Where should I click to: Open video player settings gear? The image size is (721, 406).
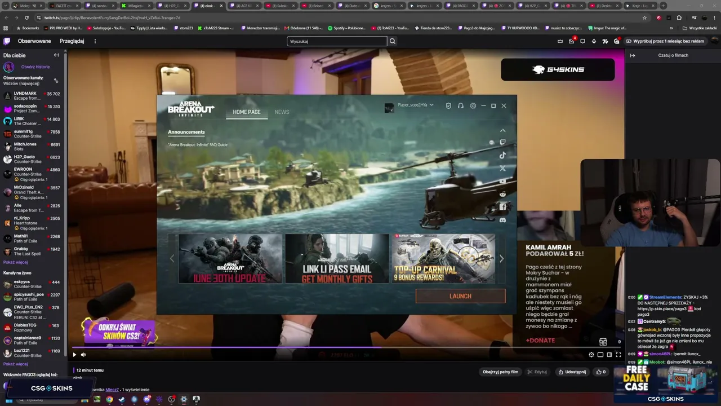point(591,355)
